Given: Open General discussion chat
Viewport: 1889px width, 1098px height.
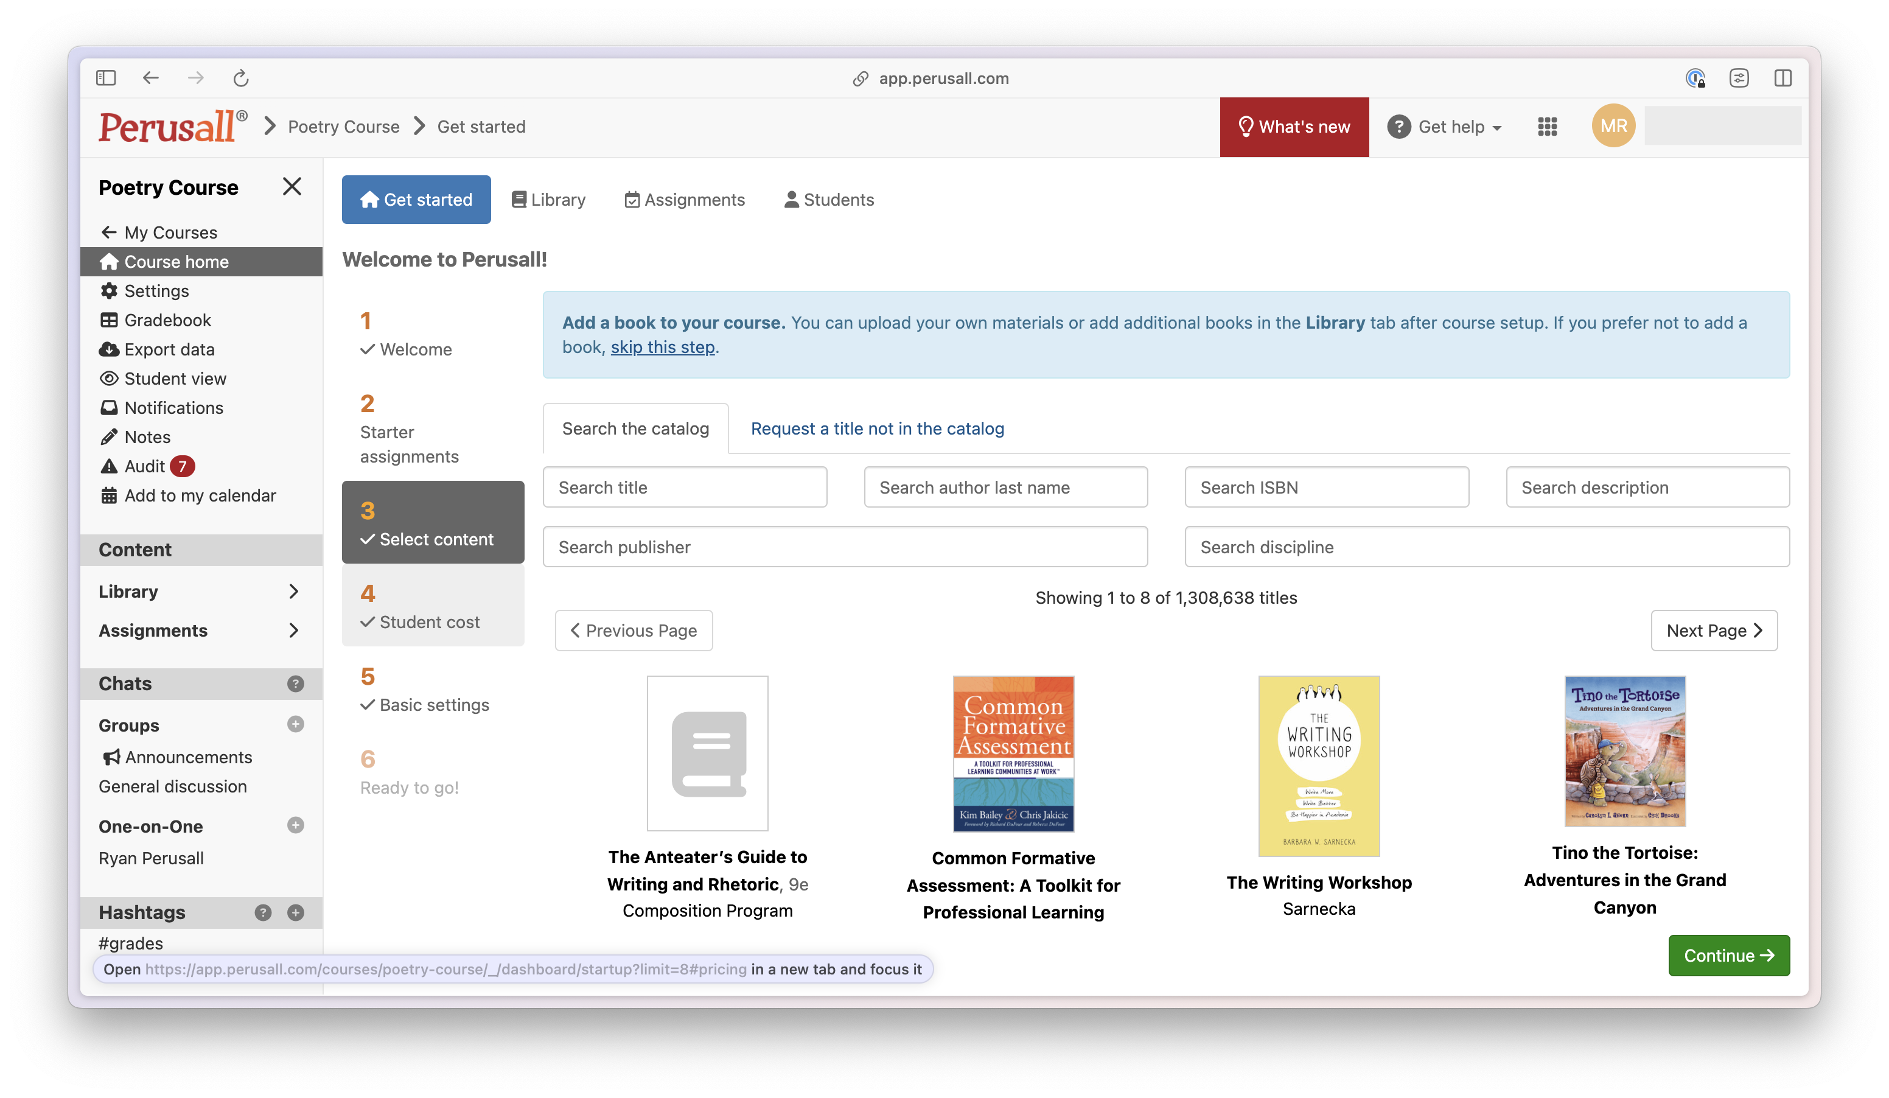Looking at the screenshot, I should tap(172, 786).
